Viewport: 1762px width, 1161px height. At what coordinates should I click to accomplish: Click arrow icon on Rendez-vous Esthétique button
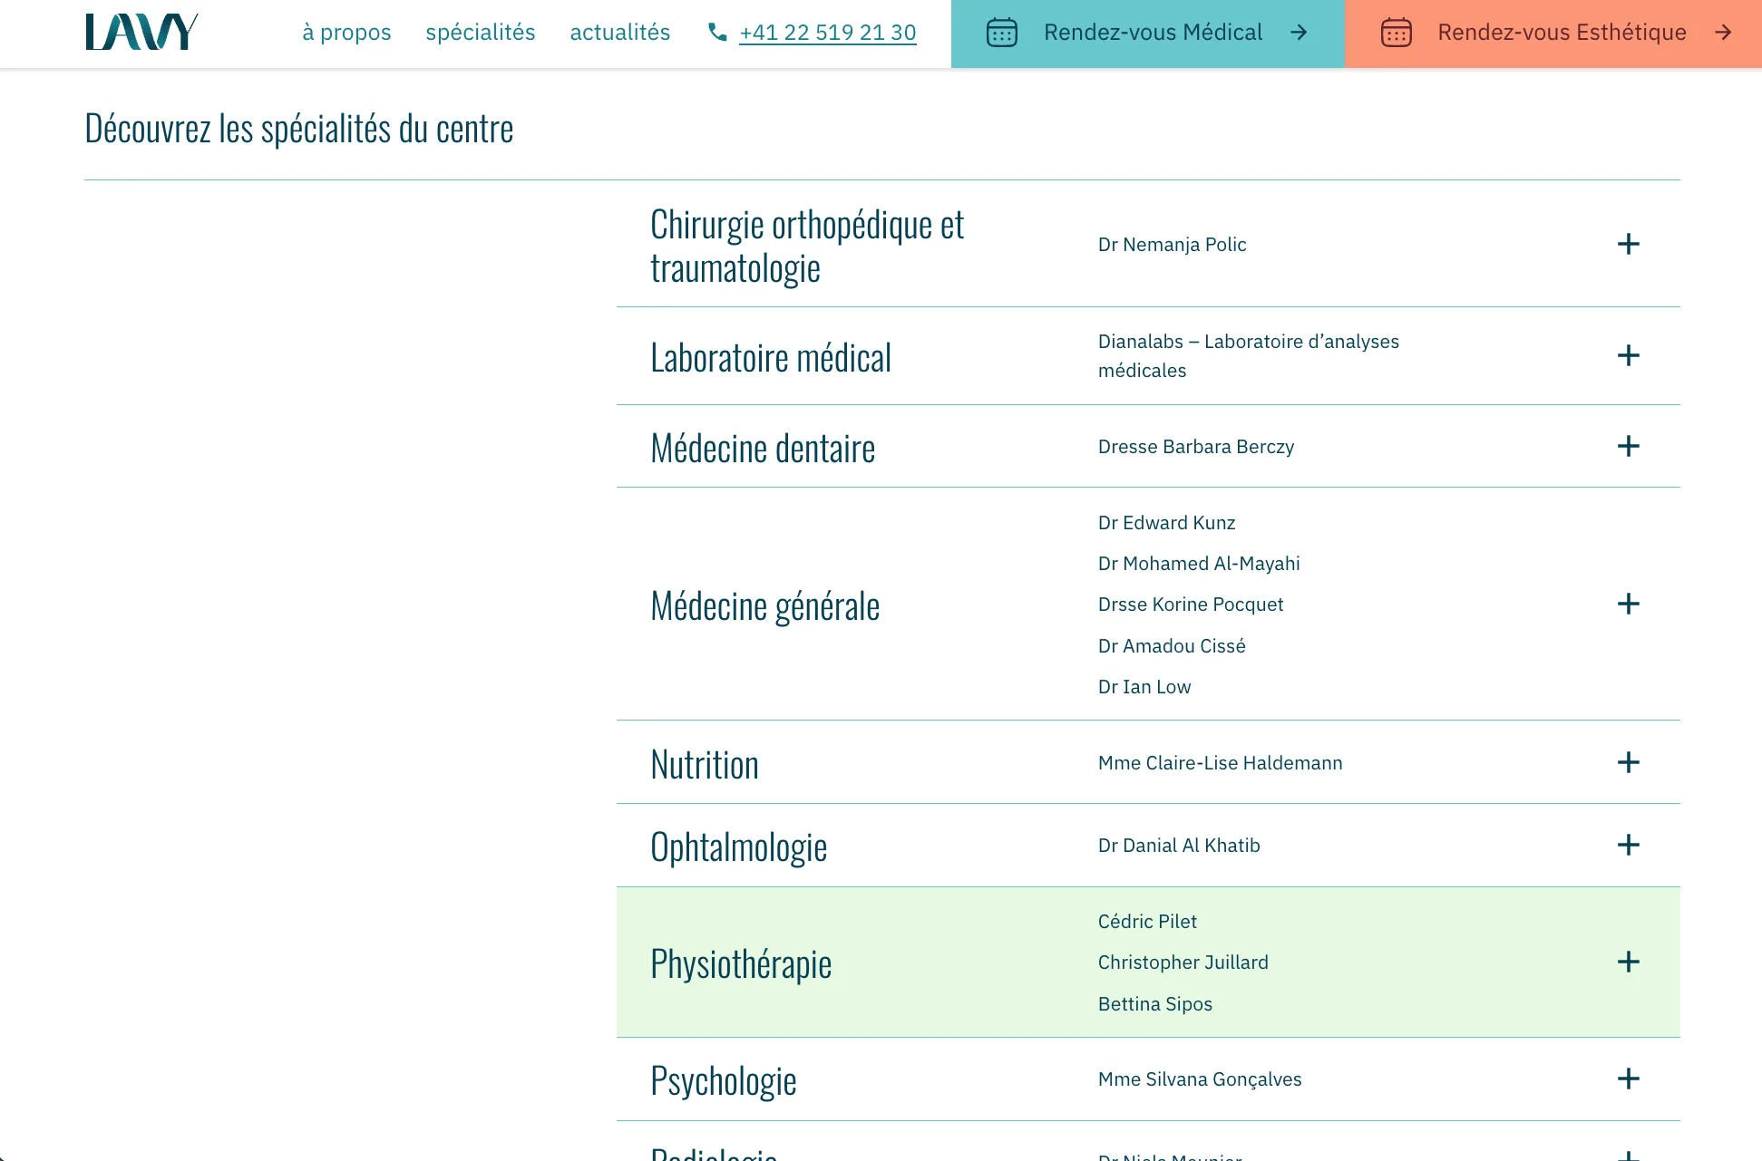coord(1723,33)
